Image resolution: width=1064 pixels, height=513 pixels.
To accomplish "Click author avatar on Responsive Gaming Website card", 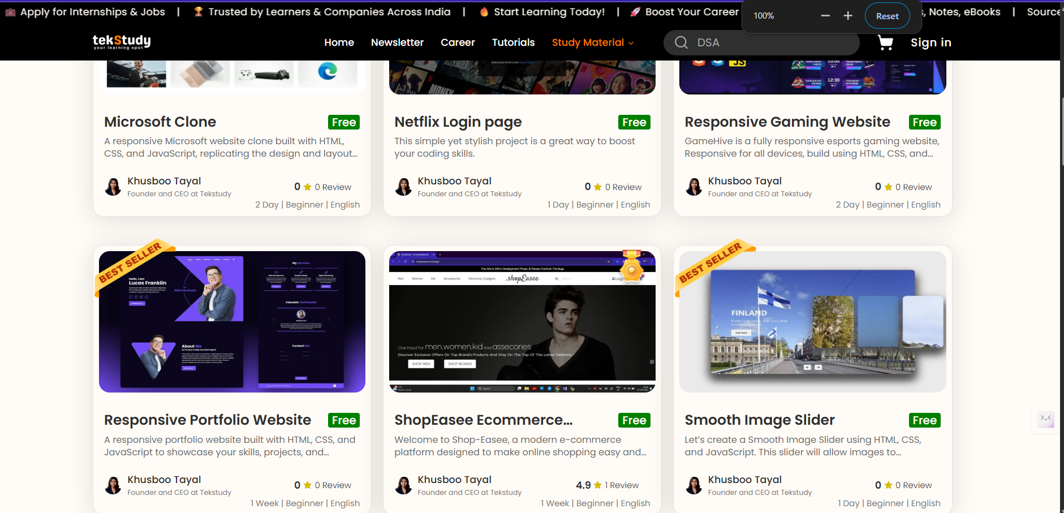I will click(693, 187).
